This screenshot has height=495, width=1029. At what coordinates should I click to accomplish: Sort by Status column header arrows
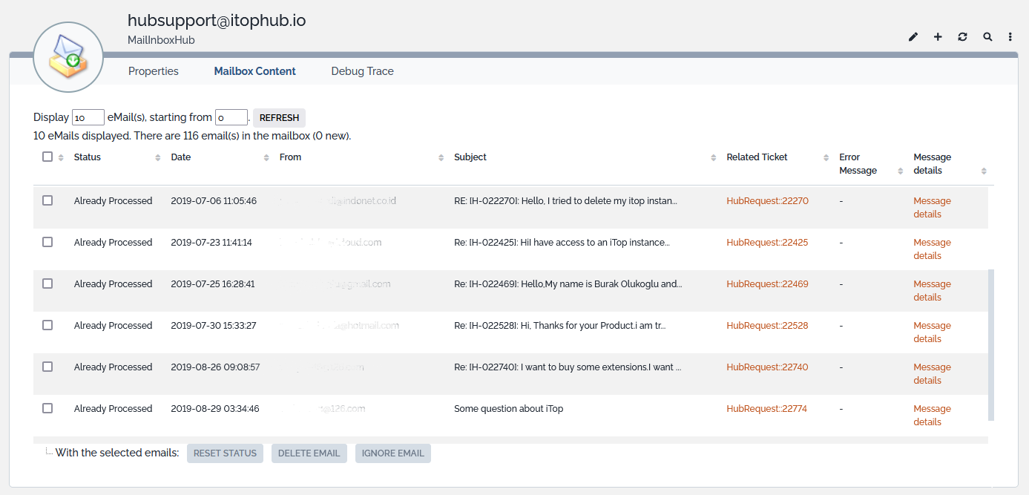157,158
